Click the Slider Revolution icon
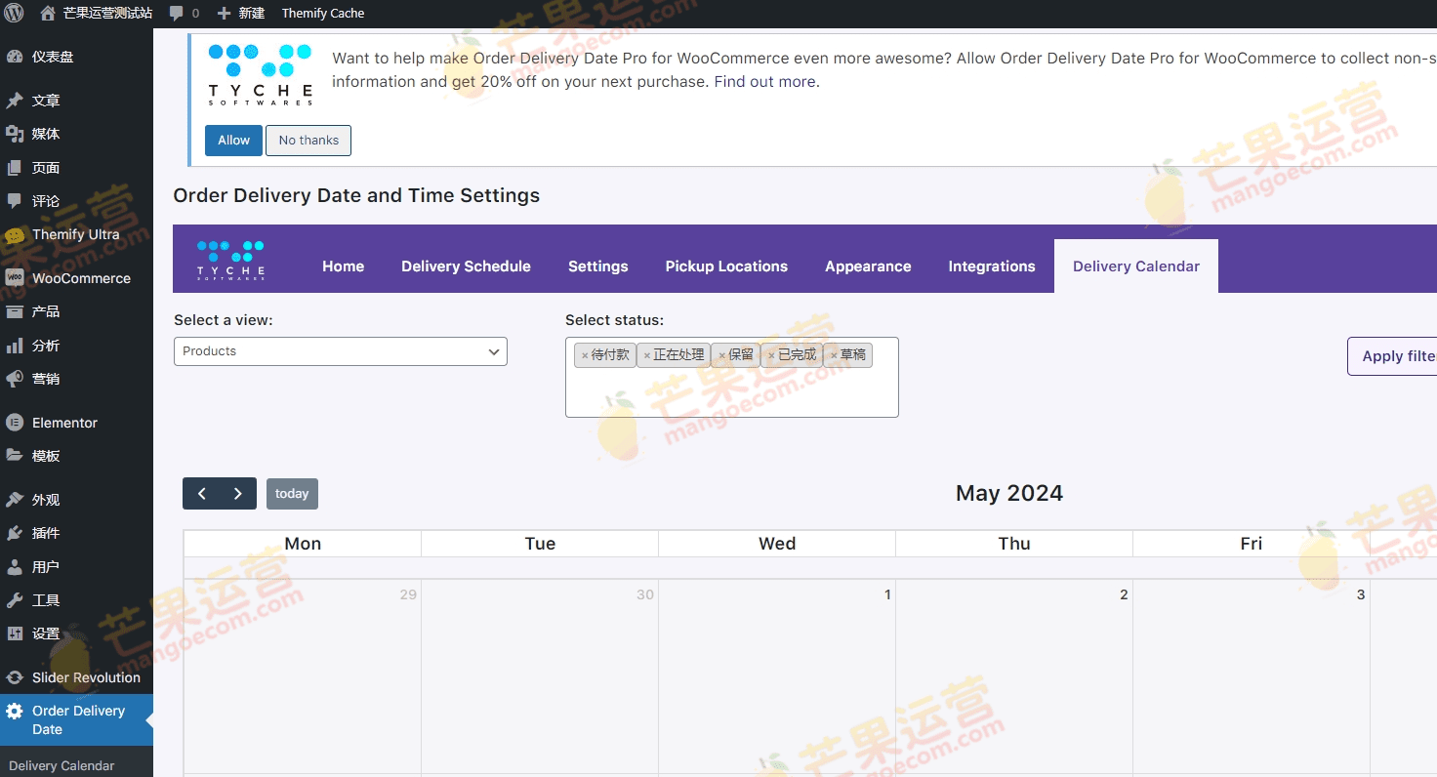The width and height of the screenshot is (1437, 777). pyautogui.click(x=15, y=677)
